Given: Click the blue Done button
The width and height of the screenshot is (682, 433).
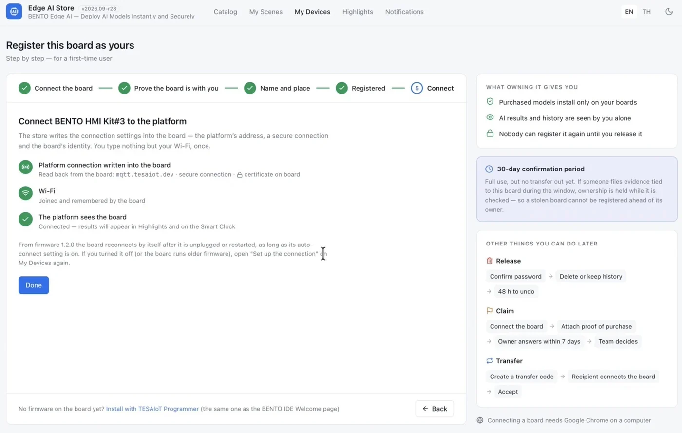Looking at the screenshot, I should pyautogui.click(x=34, y=285).
